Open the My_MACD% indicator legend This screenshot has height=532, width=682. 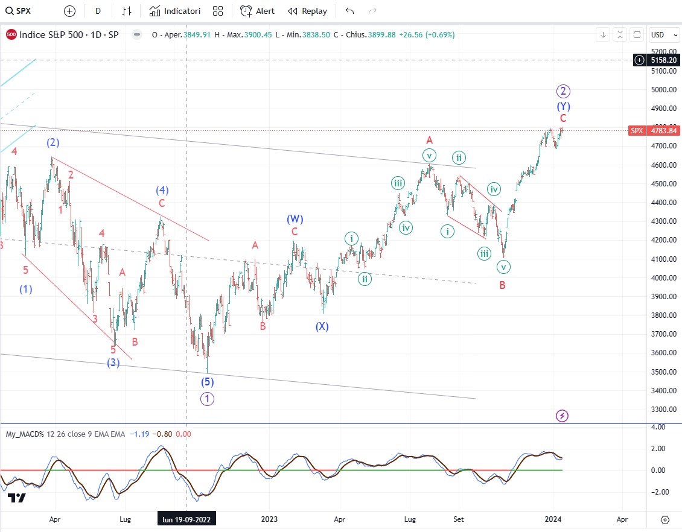65,434
